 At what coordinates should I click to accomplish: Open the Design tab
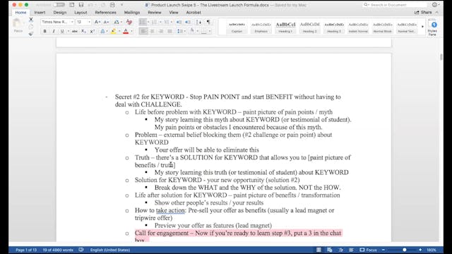(60, 13)
